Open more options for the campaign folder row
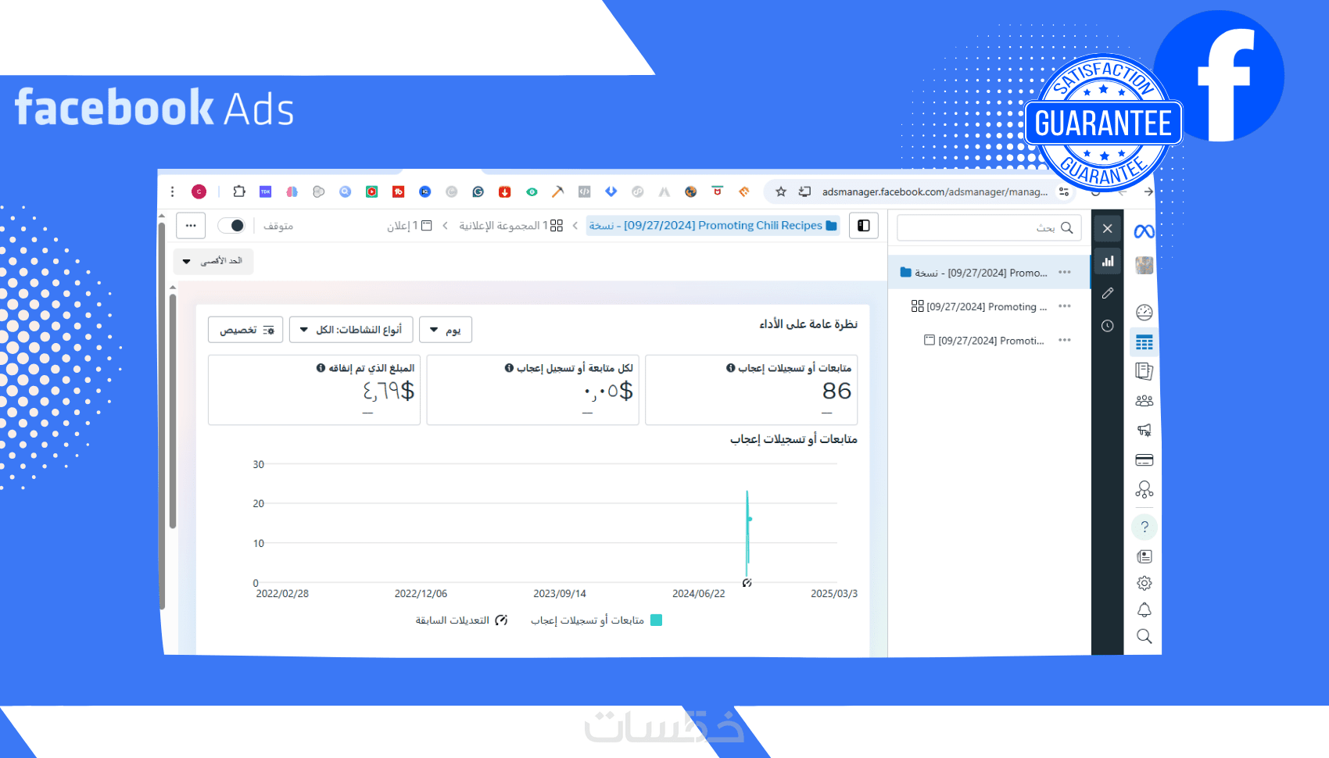 click(1064, 273)
